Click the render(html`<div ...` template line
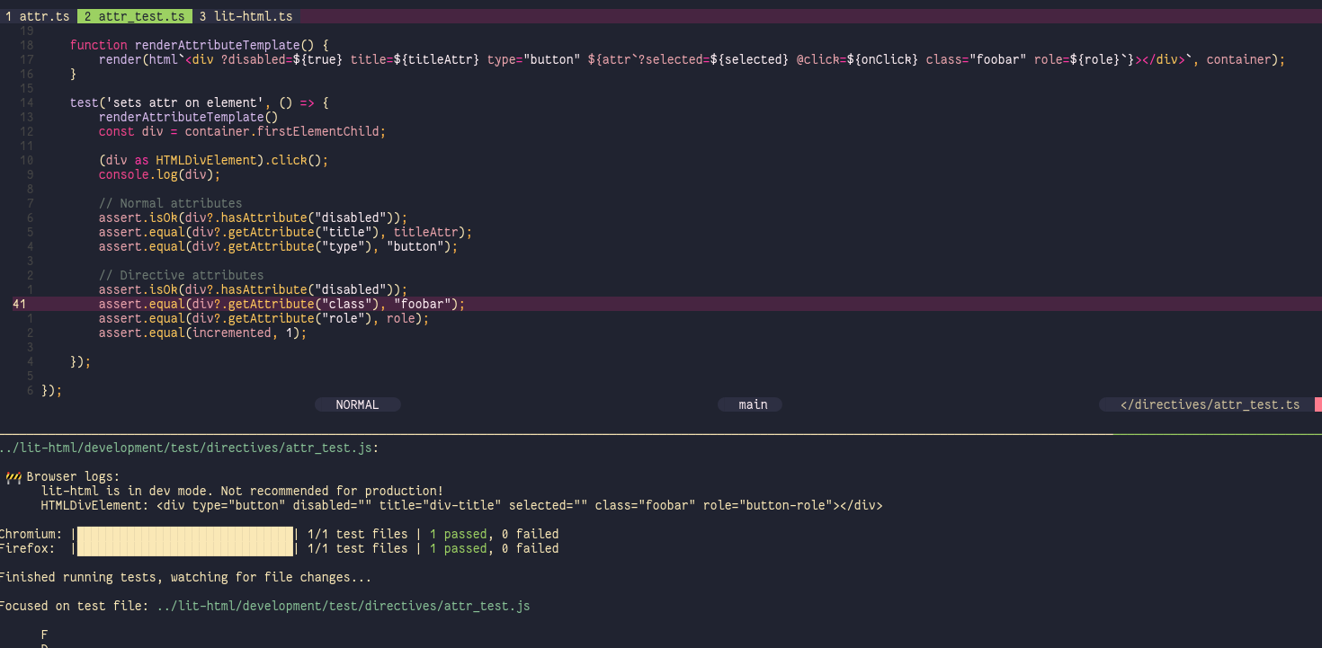Viewport: 1322px width, 648px height. pos(692,59)
